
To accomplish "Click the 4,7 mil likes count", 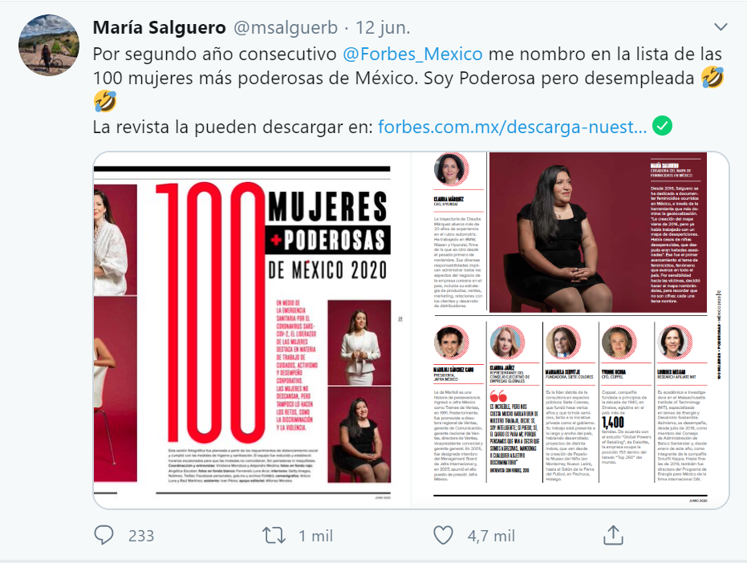I will (x=491, y=536).
